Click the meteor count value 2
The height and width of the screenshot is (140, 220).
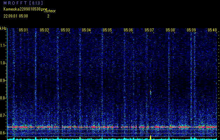[48, 16]
